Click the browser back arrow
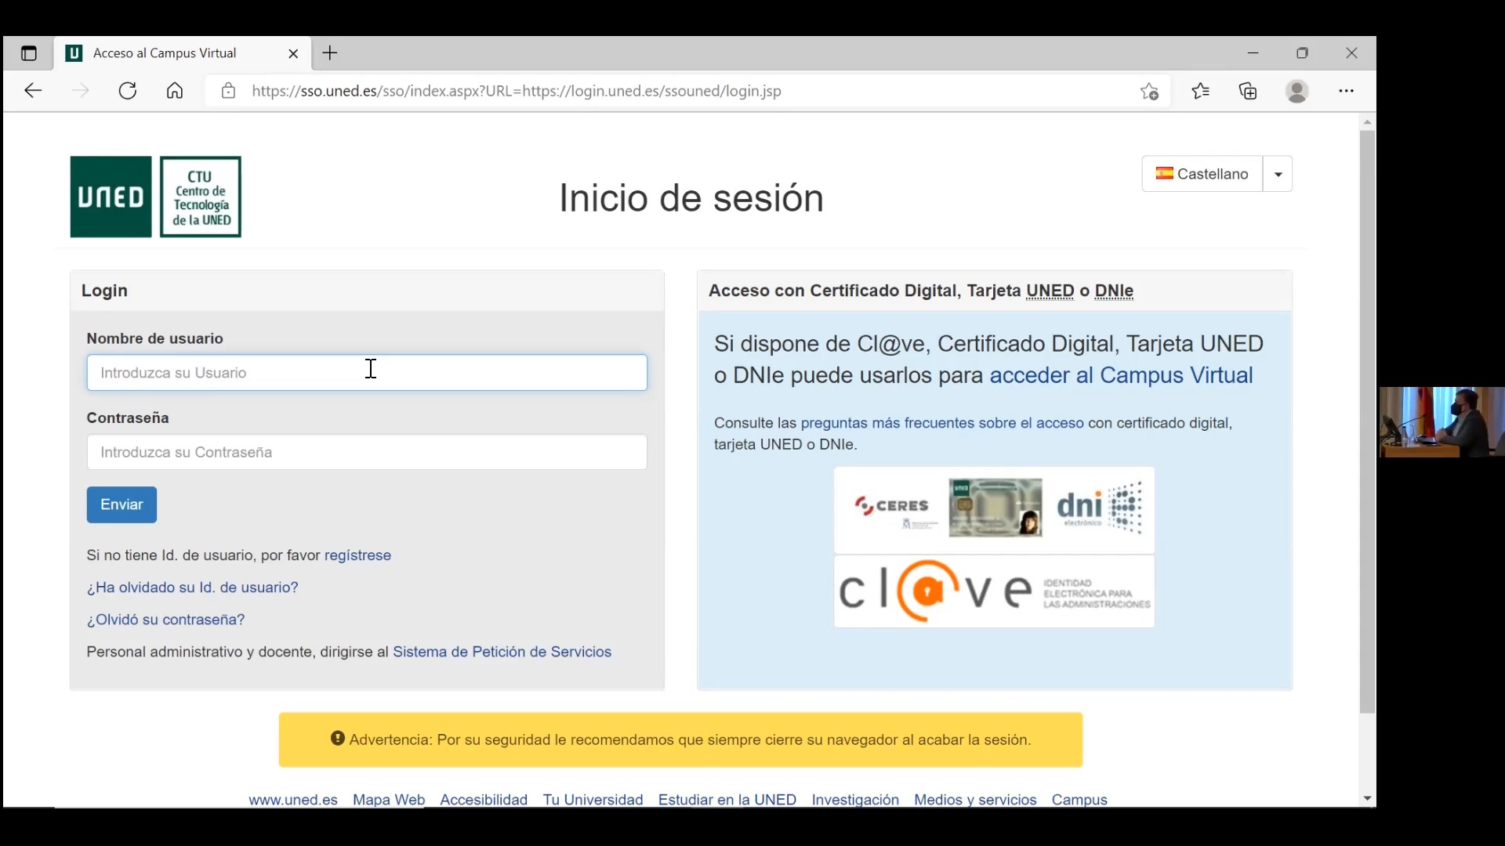This screenshot has height=846, width=1505. pos(33,91)
